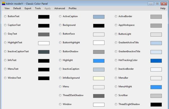This screenshot has width=169, height=109.
Task: Select the MenuHilight radio button
Action: (x=116, y=86)
